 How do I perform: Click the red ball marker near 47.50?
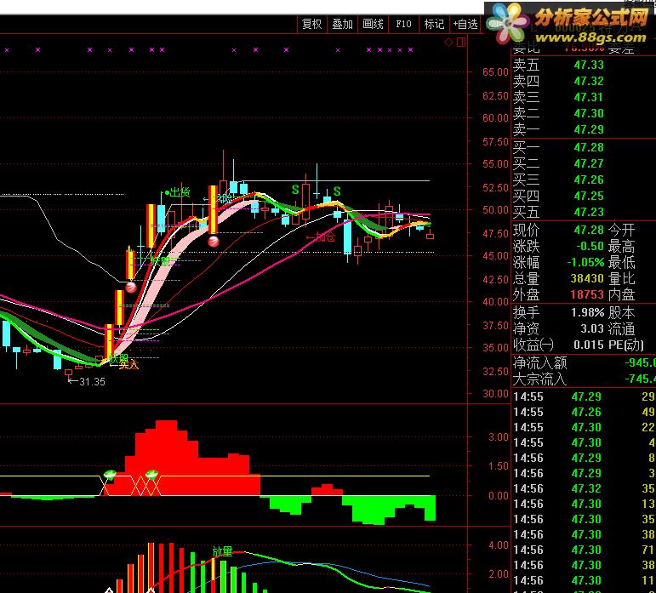point(214,242)
